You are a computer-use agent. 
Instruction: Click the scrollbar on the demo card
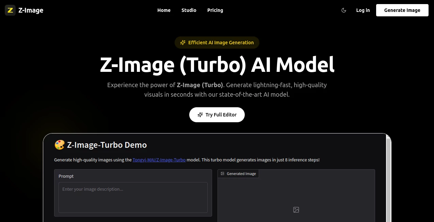tap(388, 177)
